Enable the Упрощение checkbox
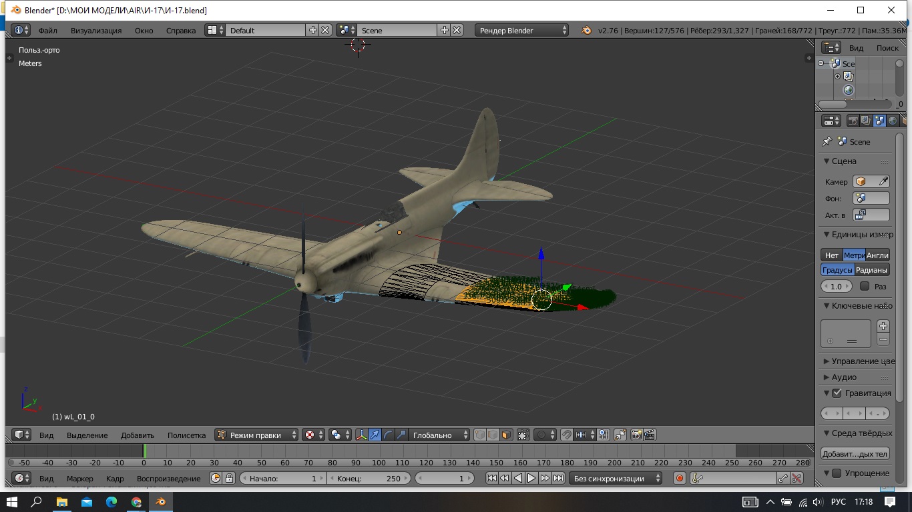Viewport: 912px width, 512px height. point(837,473)
